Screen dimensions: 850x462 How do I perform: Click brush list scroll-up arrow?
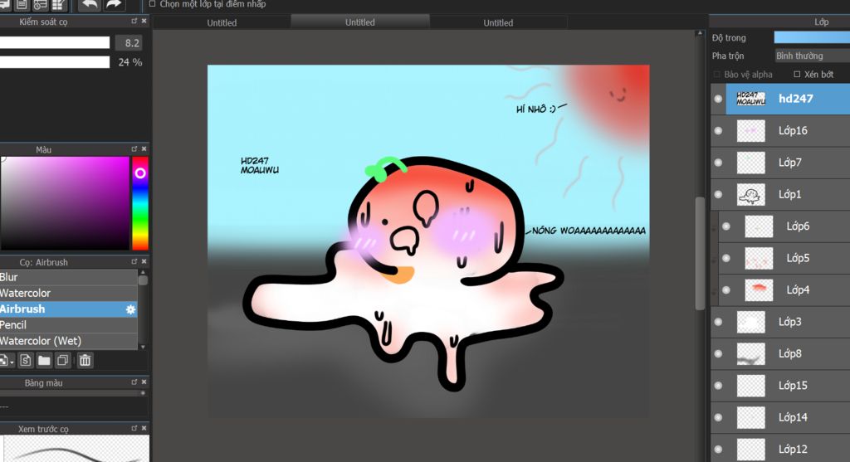tap(143, 272)
